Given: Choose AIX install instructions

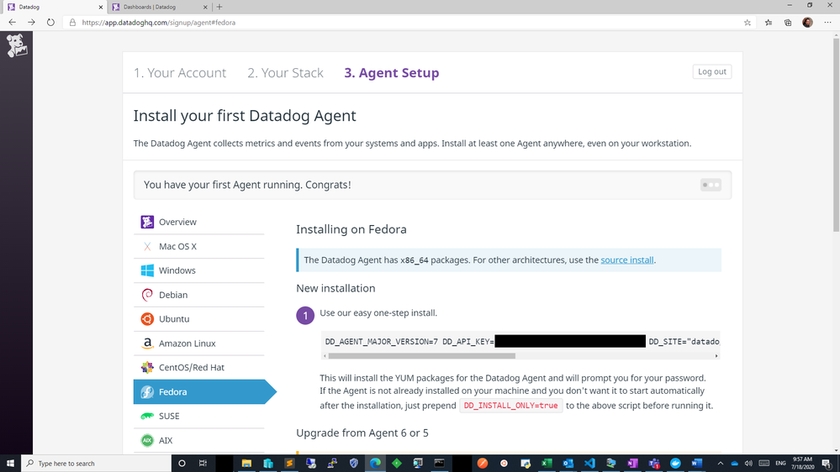Looking at the screenshot, I should [x=198, y=440].
